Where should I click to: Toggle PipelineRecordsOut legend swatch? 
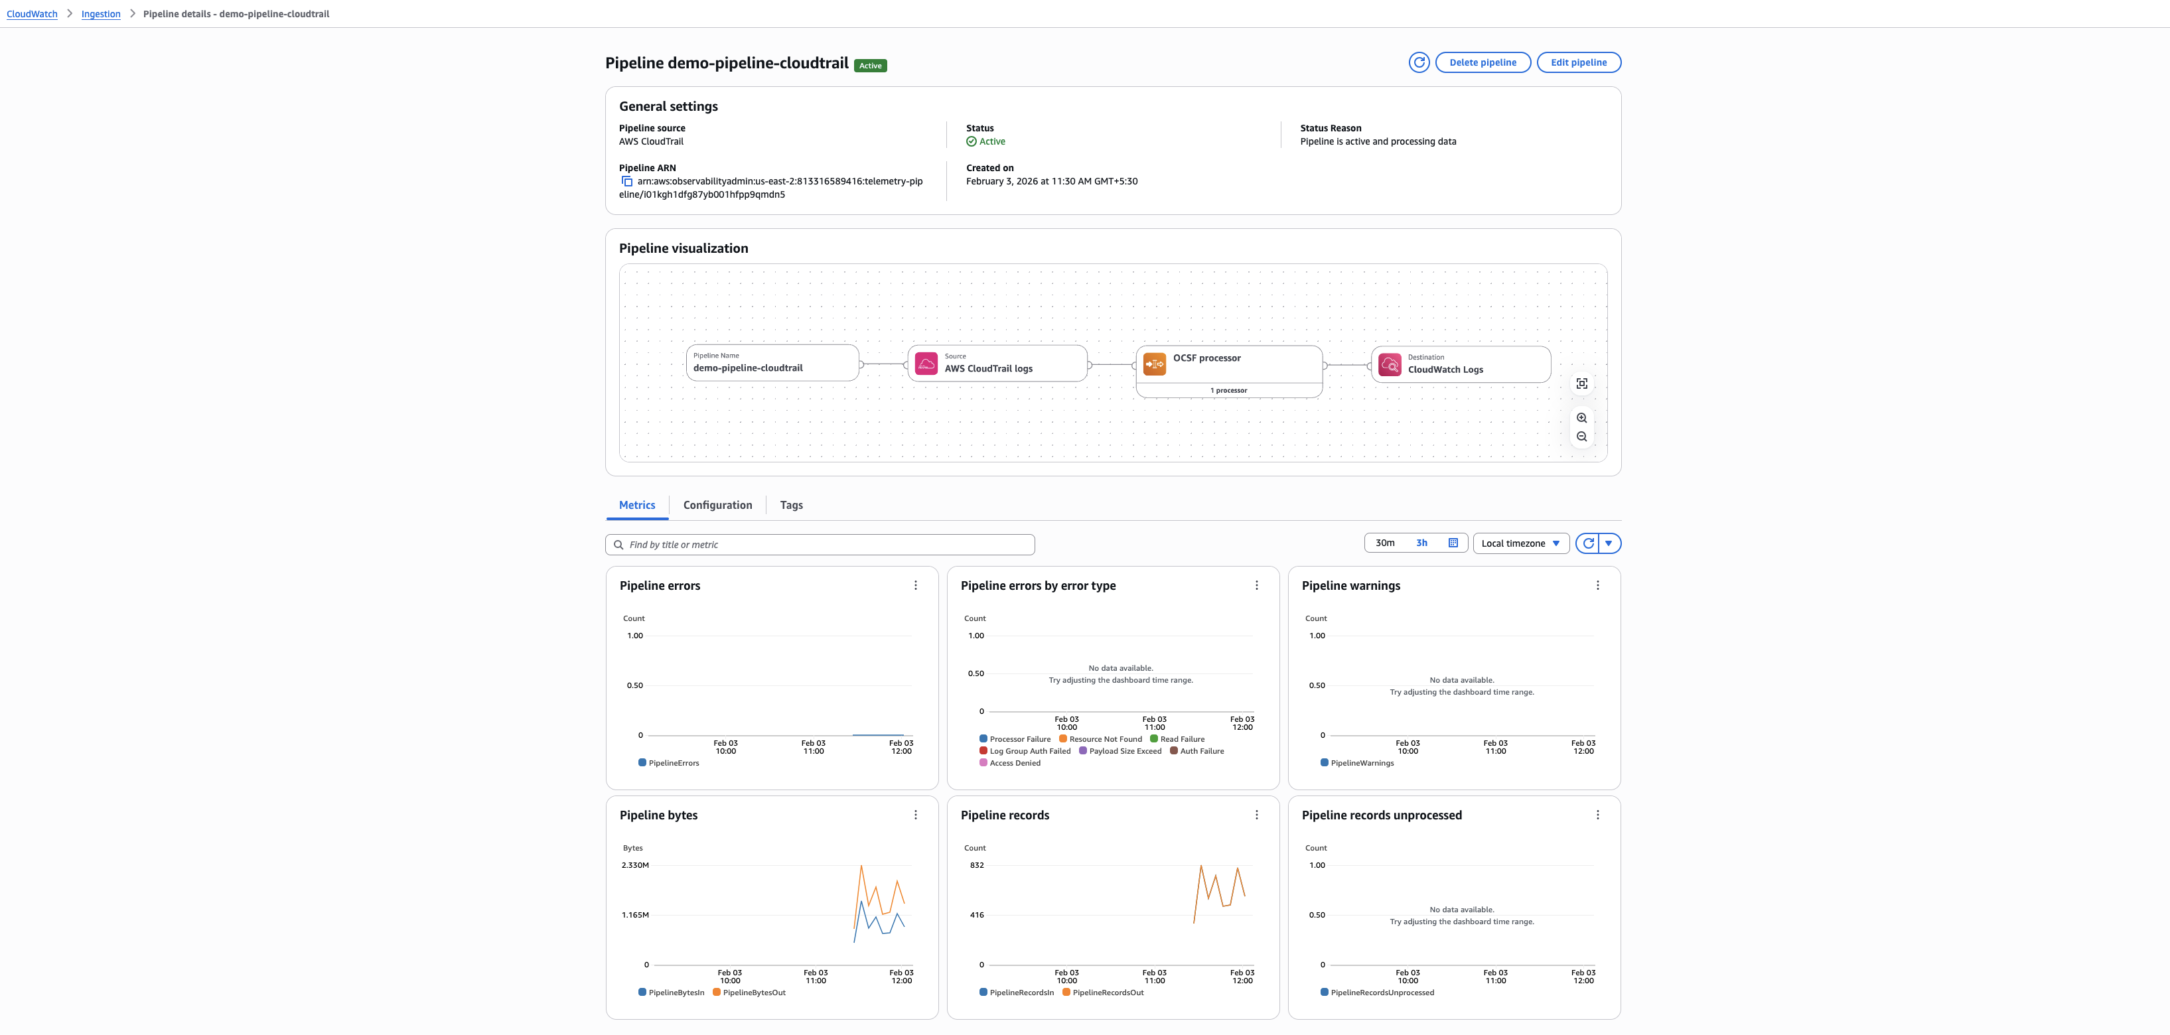point(1066,992)
